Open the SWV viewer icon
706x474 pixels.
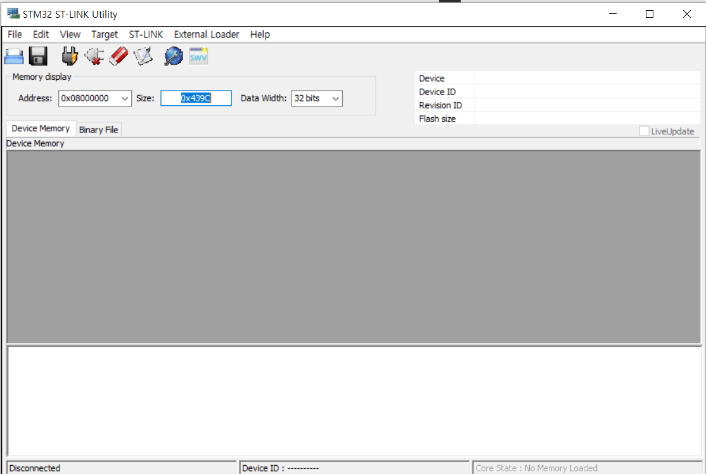198,57
